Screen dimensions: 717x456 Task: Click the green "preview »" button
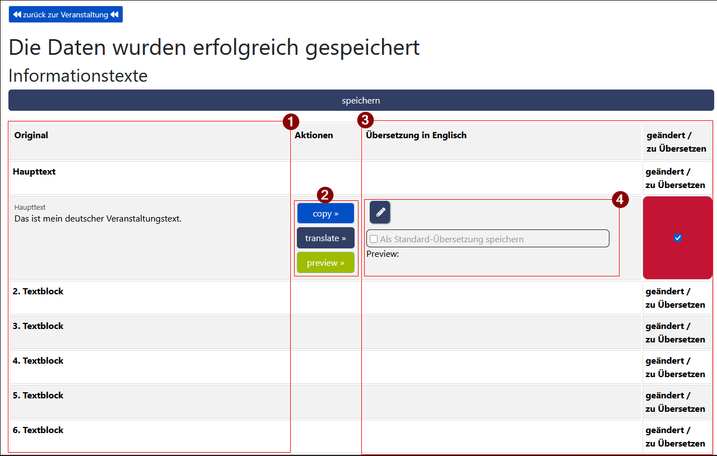pos(325,262)
